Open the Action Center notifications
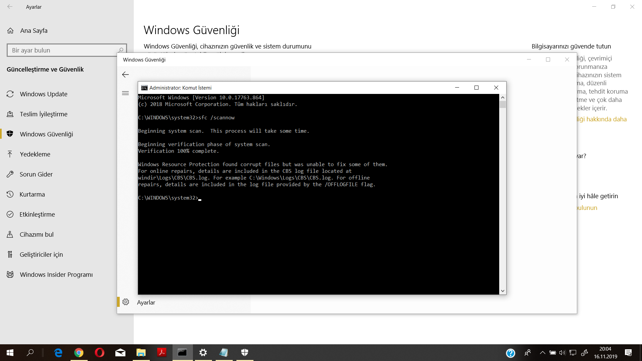This screenshot has height=361, width=642. pos(628,353)
